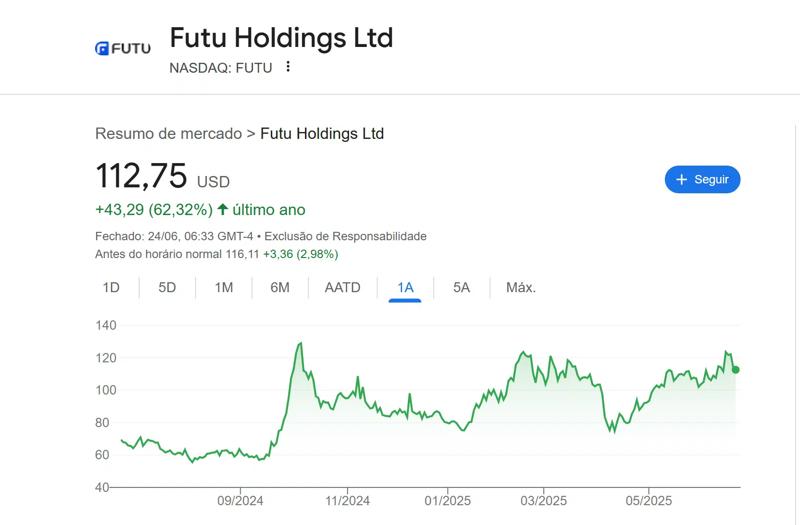Open the Resumo de mercado link
This screenshot has height=525, width=800.
pos(169,133)
